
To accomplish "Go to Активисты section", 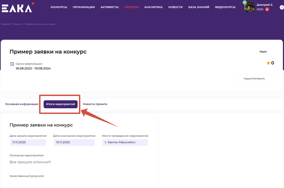I will [110, 7].
